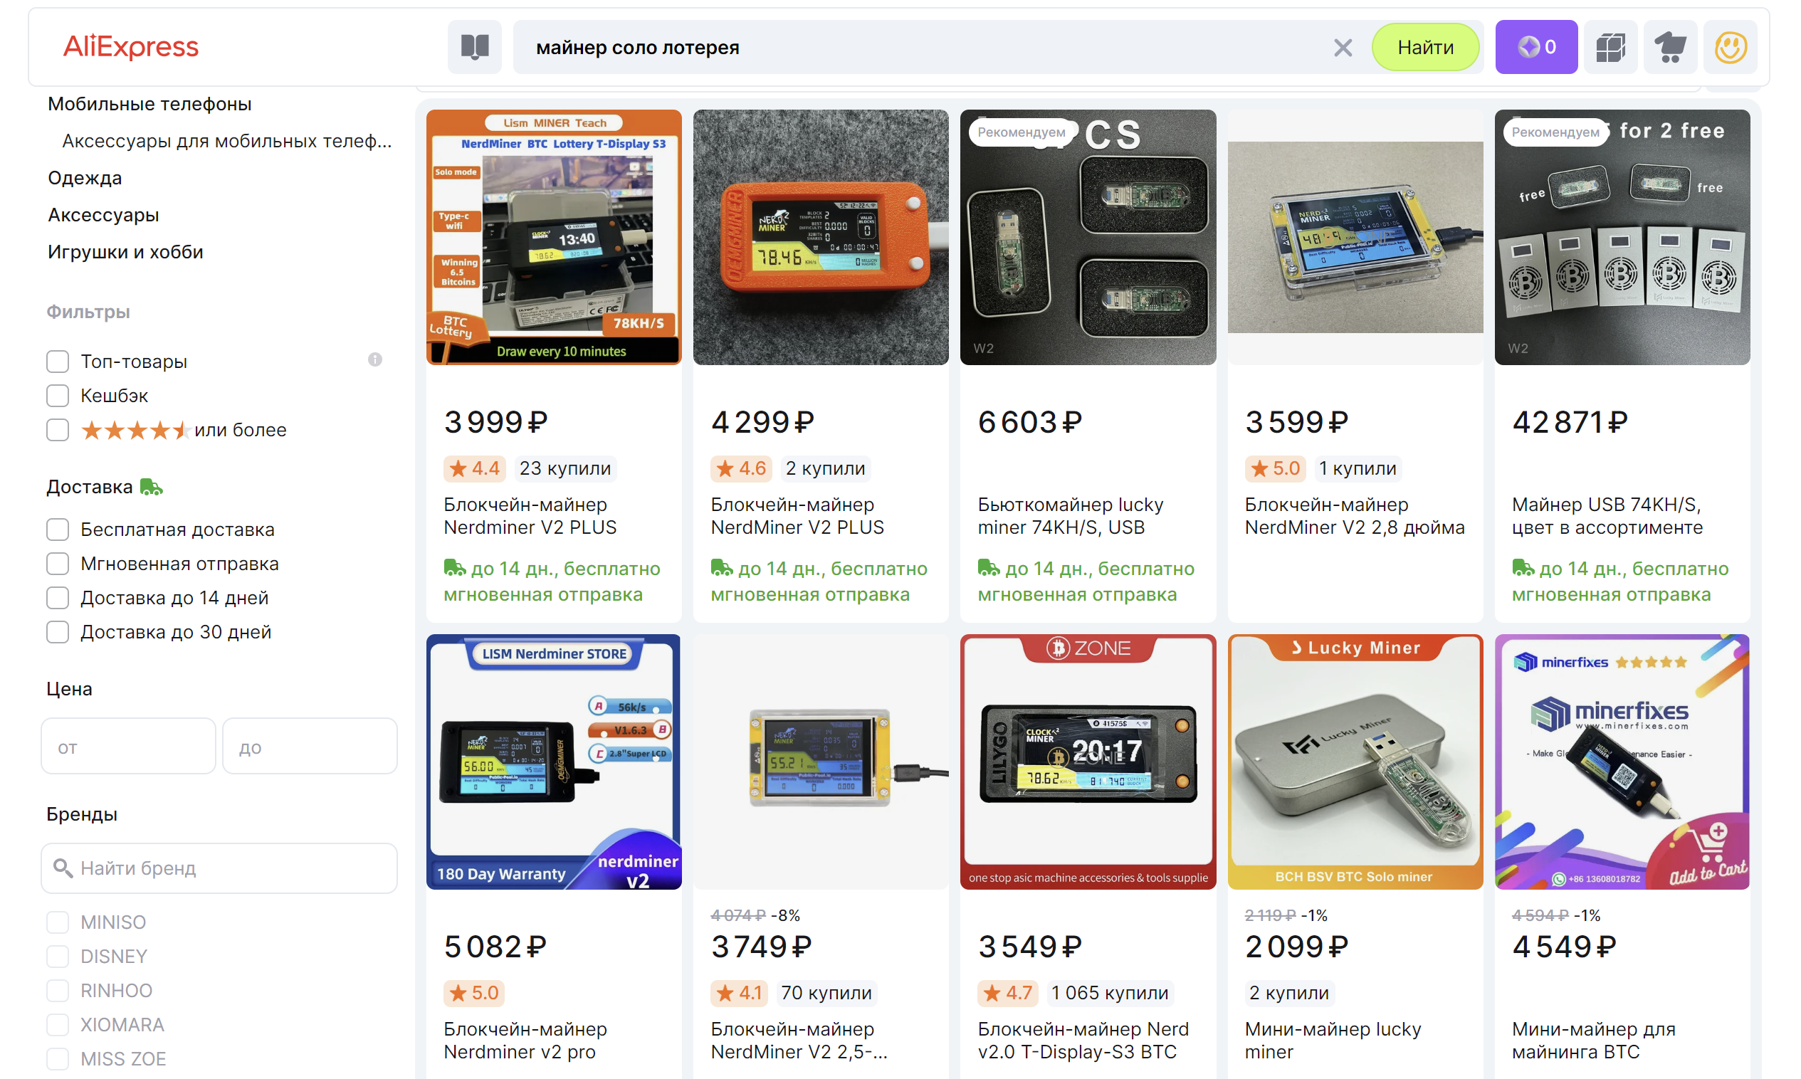The height and width of the screenshot is (1079, 1801).
Task: Open Блокчейн-майнер Nerdminer v2 pro listing
Action: tap(525, 1040)
